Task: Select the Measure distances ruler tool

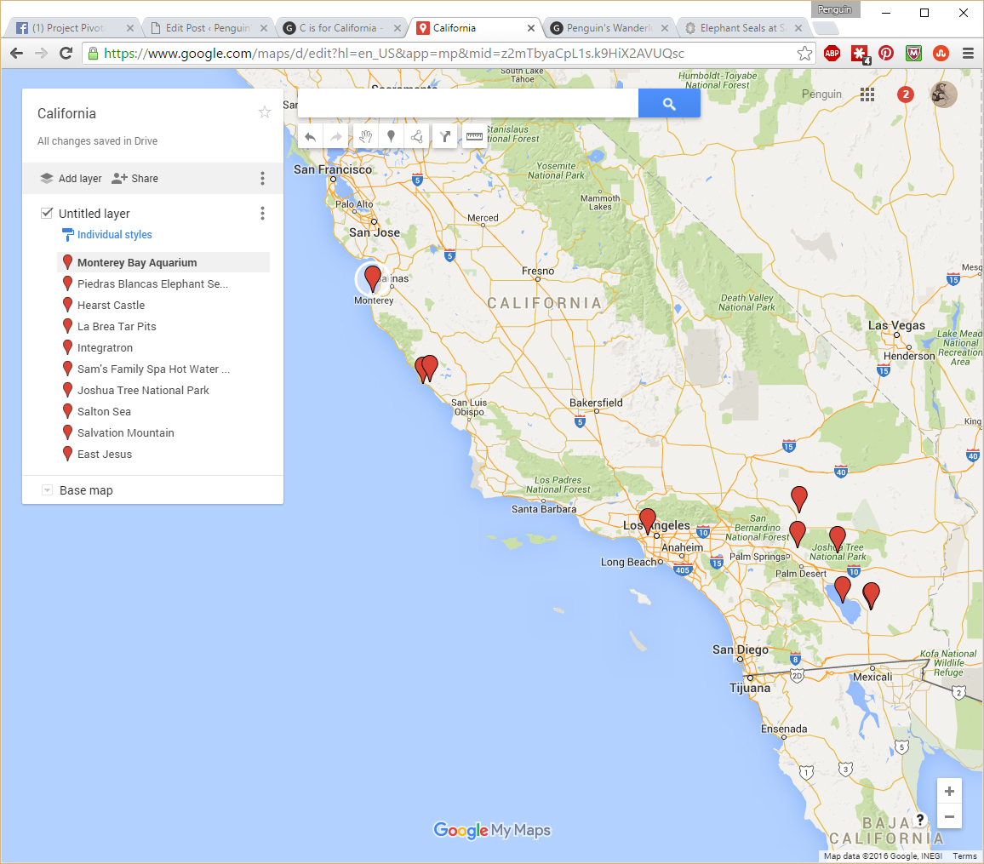Action: tap(474, 136)
